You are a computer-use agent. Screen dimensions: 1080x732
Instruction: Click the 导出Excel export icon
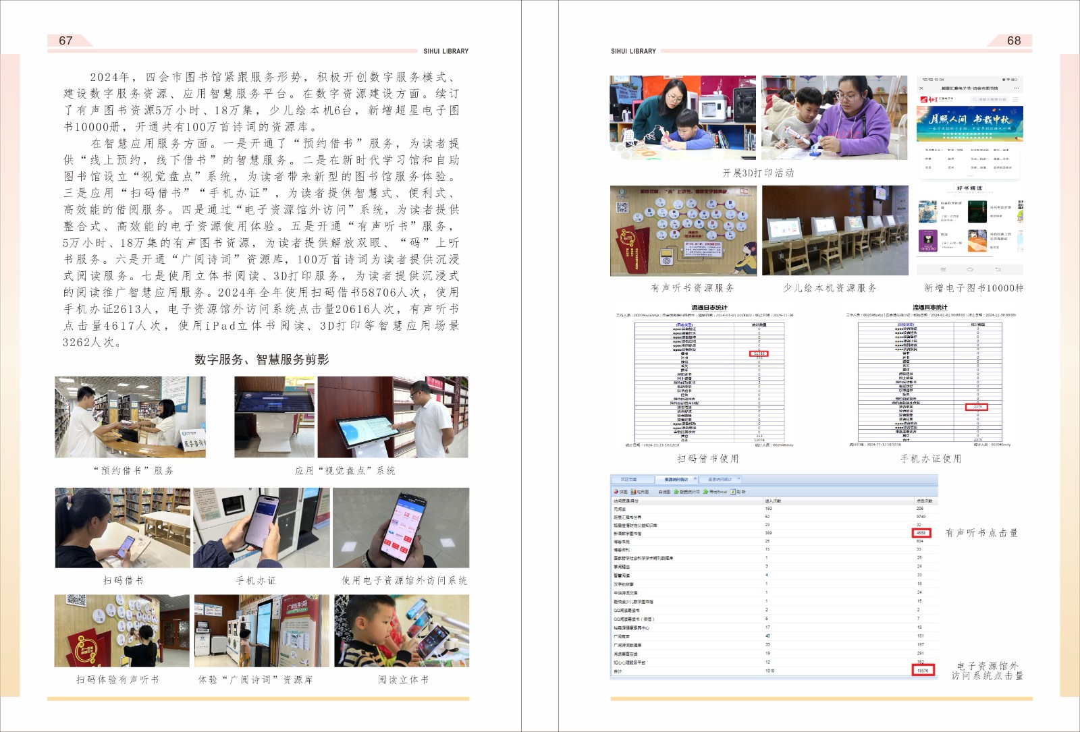(x=706, y=492)
